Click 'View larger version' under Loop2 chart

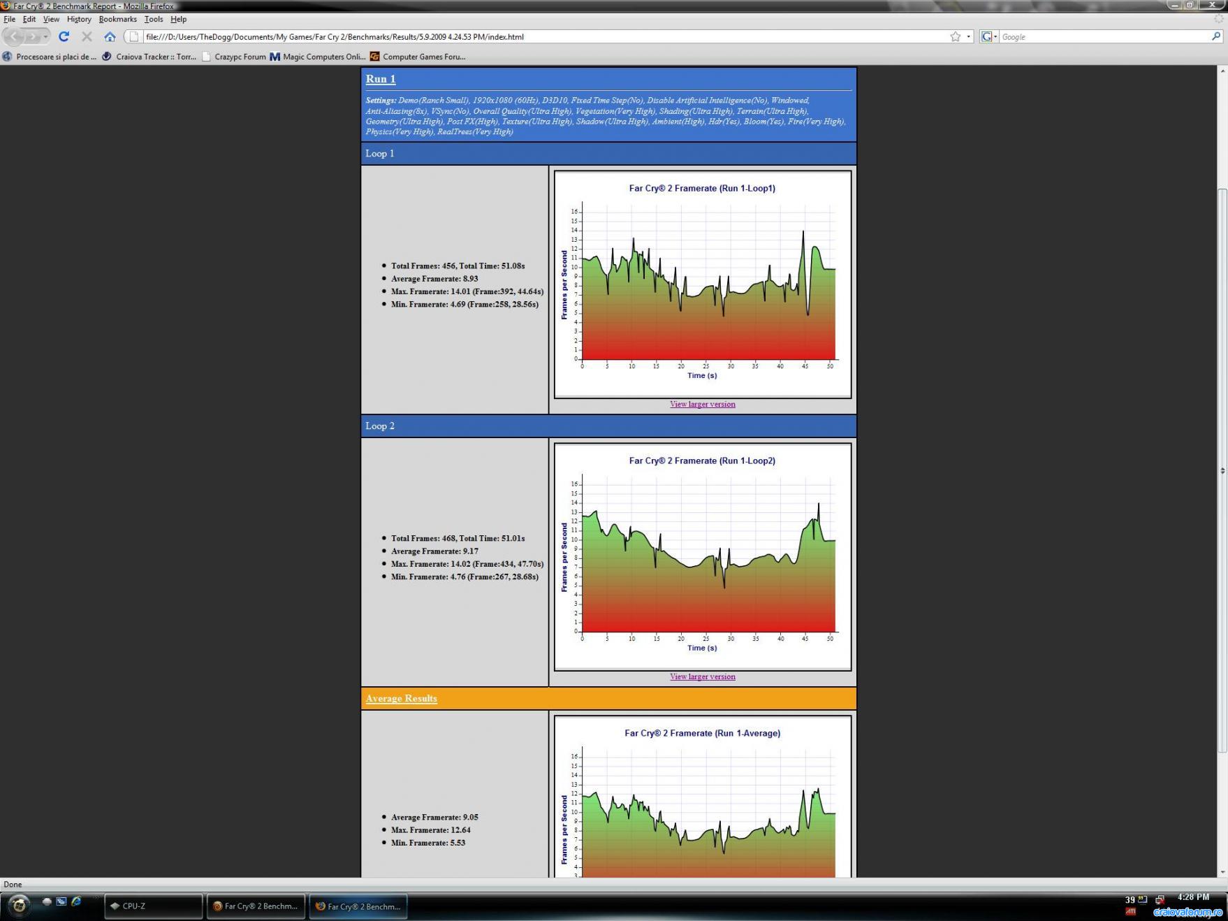(702, 676)
